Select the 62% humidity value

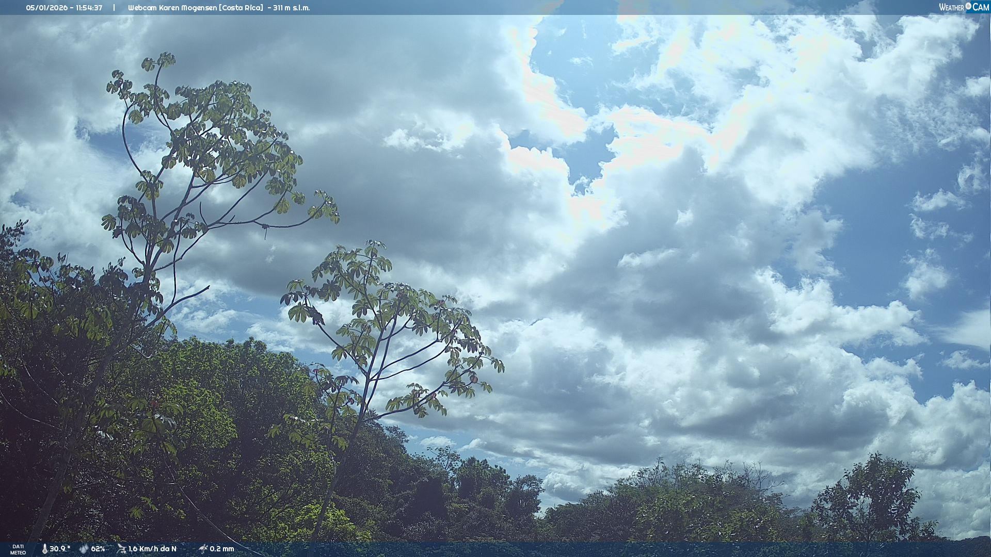[98, 549]
